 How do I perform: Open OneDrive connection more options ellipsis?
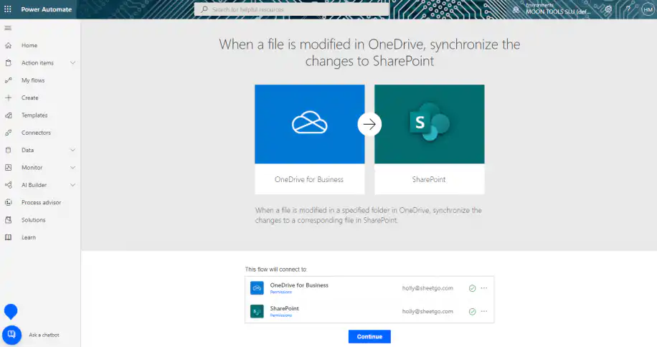point(484,288)
